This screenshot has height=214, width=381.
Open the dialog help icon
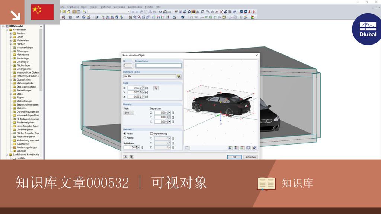[125, 157]
